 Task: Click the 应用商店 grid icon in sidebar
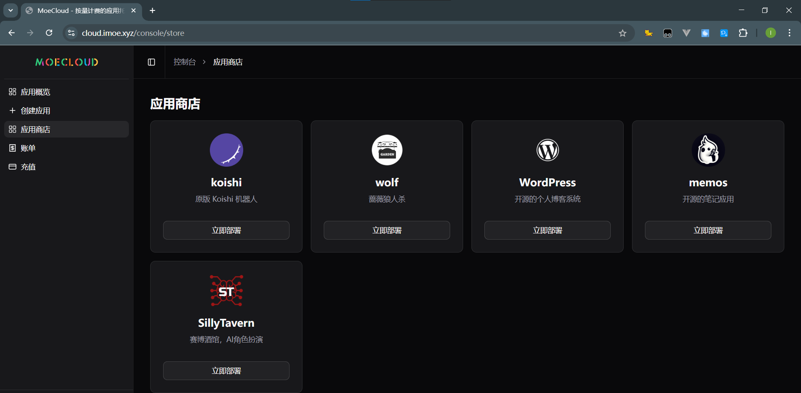click(x=13, y=129)
